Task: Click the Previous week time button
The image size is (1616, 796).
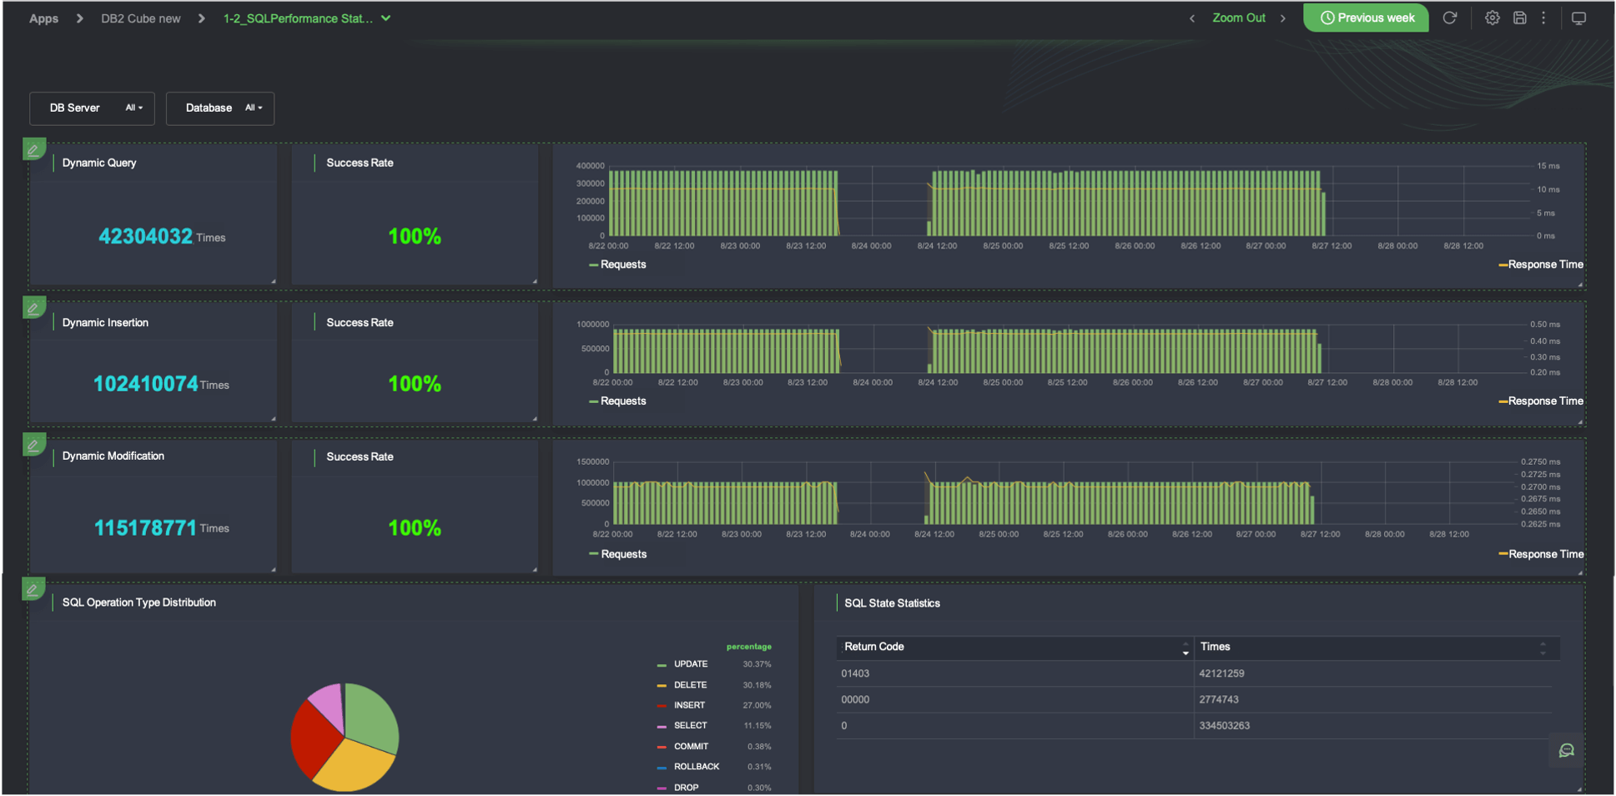Action: 1366,18
